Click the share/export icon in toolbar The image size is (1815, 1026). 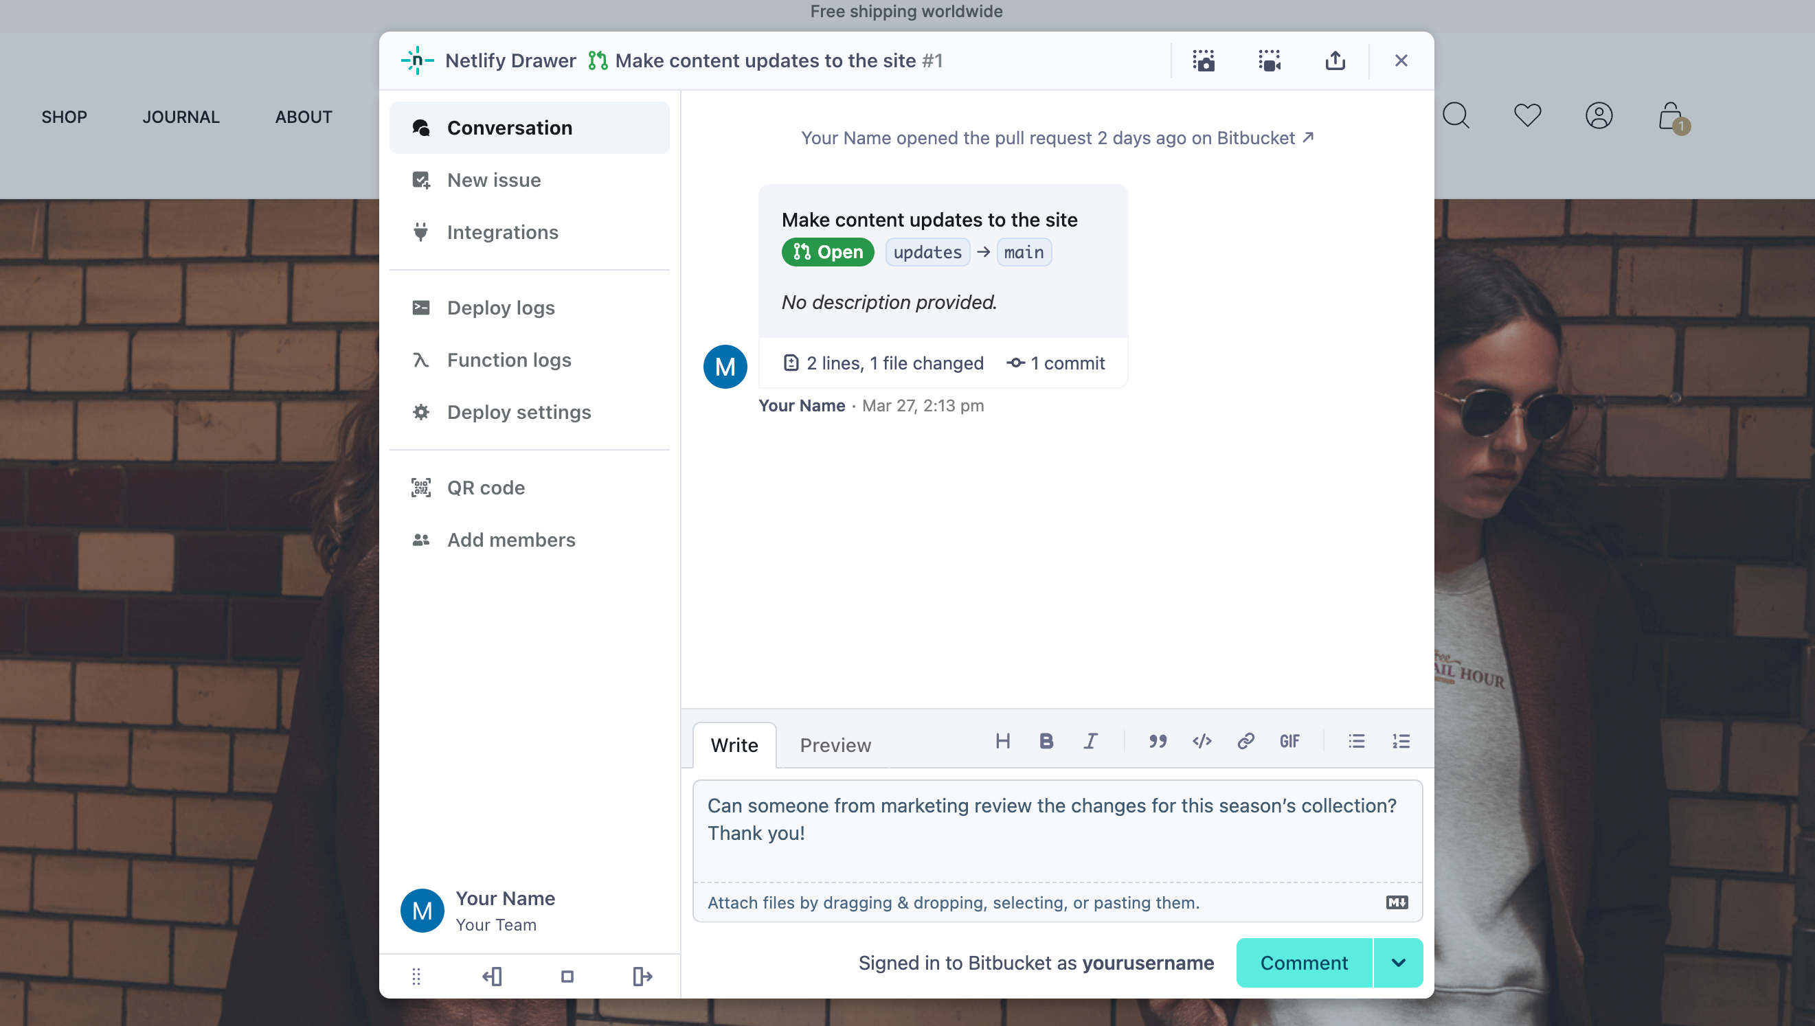coord(1334,60)
